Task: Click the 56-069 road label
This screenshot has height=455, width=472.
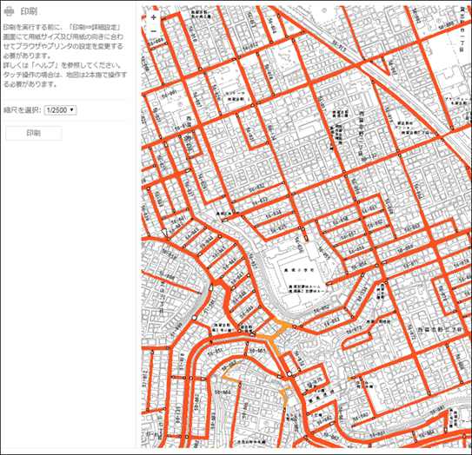Action: [x=405, y=250]
